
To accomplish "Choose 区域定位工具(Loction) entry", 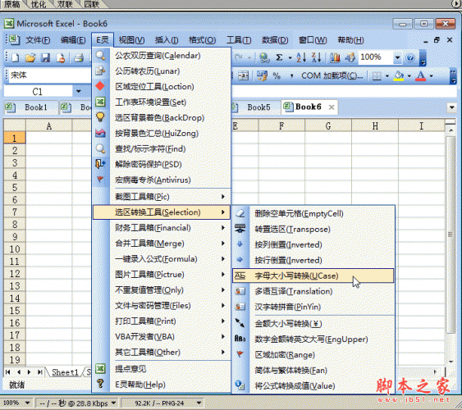I will point(162,87).
